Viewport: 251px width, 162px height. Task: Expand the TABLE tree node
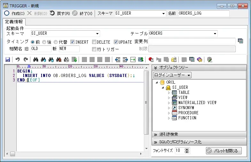tap(169, 93)
